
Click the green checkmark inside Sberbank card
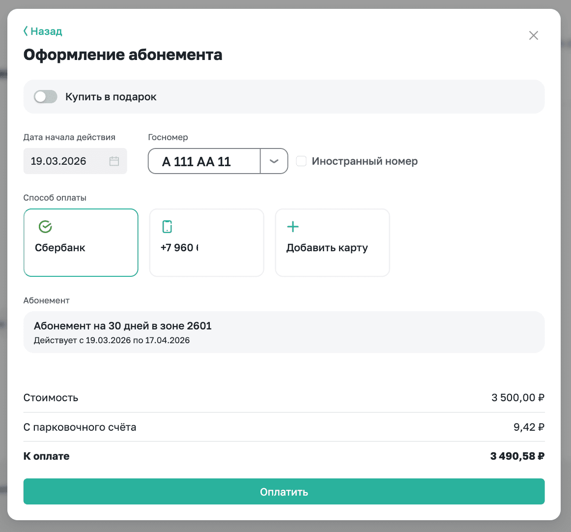pos(46,226)
